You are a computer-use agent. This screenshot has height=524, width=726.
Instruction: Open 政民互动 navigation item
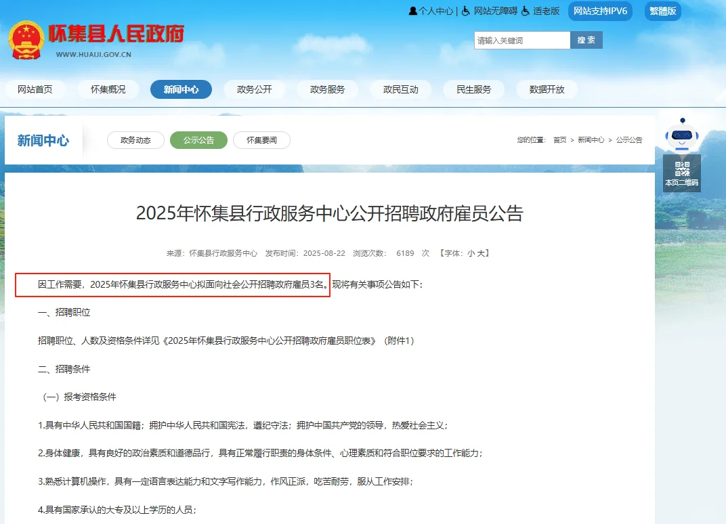click(x=400, y=89)
